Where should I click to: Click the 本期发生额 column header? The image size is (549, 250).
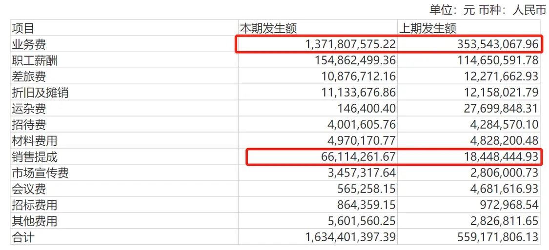268,28
